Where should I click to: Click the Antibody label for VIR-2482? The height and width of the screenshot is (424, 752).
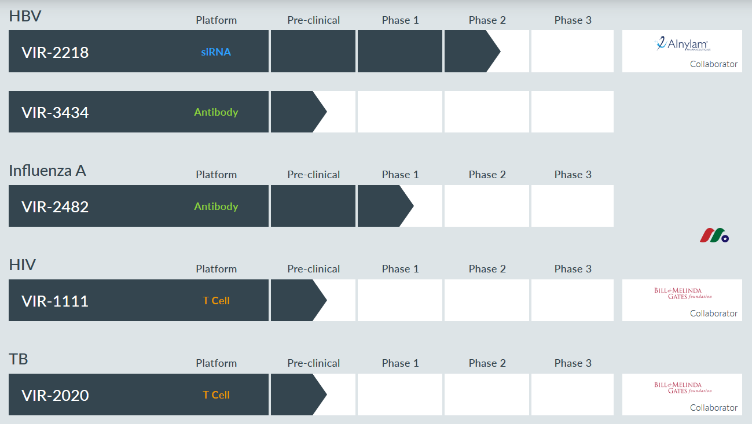216,207
